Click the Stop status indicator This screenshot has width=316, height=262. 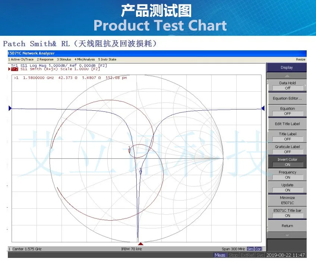pos(233,255)
